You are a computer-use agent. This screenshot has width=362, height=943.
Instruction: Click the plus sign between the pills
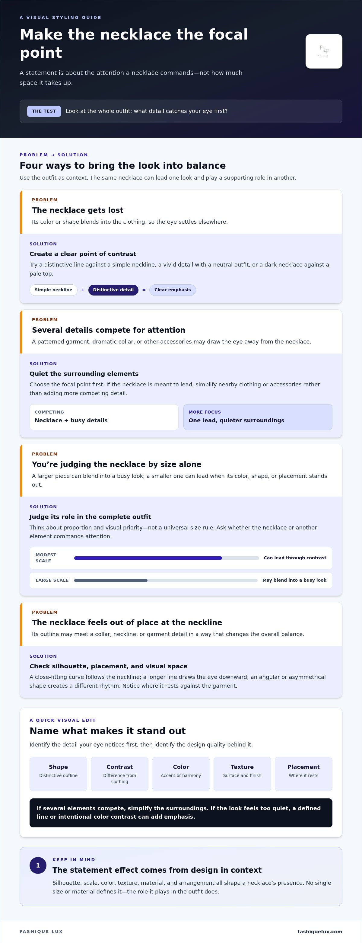point(83,290)
